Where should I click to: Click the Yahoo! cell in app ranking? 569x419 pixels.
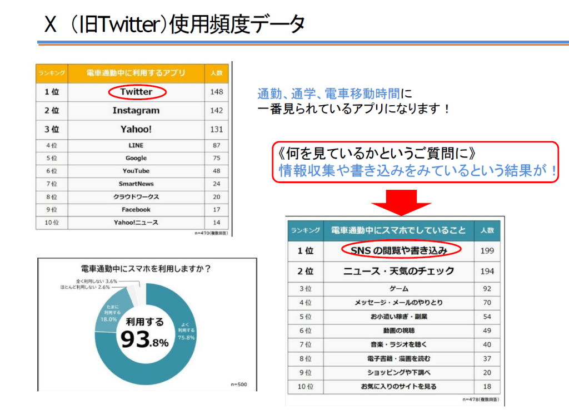coord(136,129)
